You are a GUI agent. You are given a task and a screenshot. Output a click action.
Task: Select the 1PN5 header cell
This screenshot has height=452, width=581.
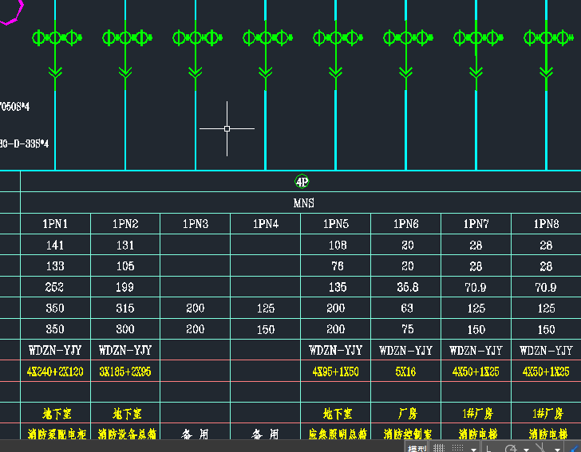click(x=336, y=223)
